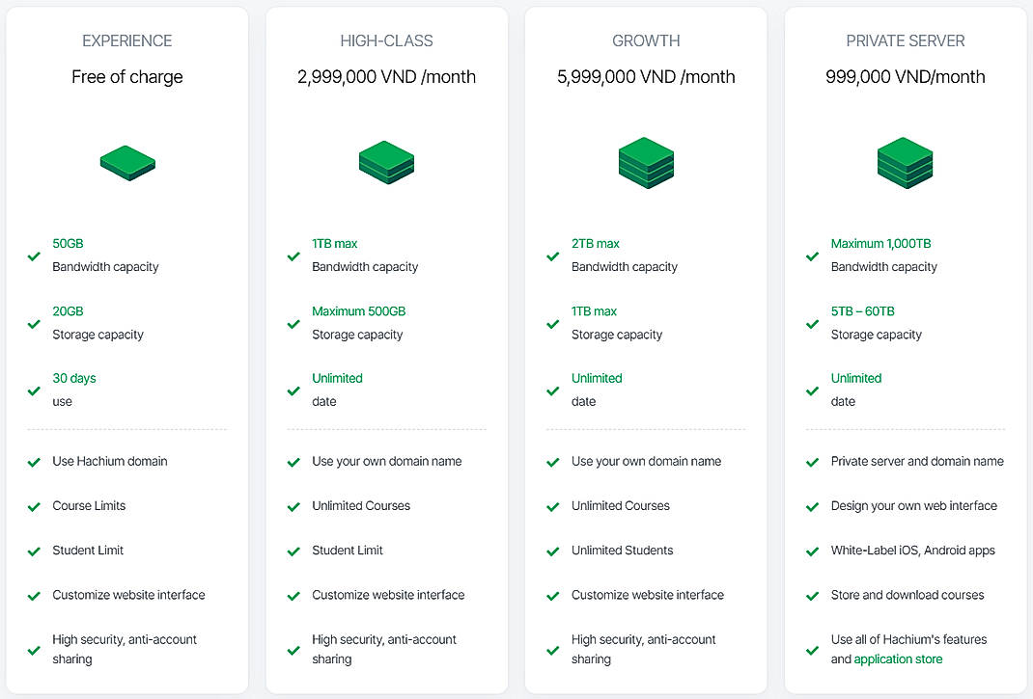Image resolution: width=1033 pixels, height=699 pixels.
Task: Select the Free of charge price text
Action: pyautogui.click(x=126, y=76)
